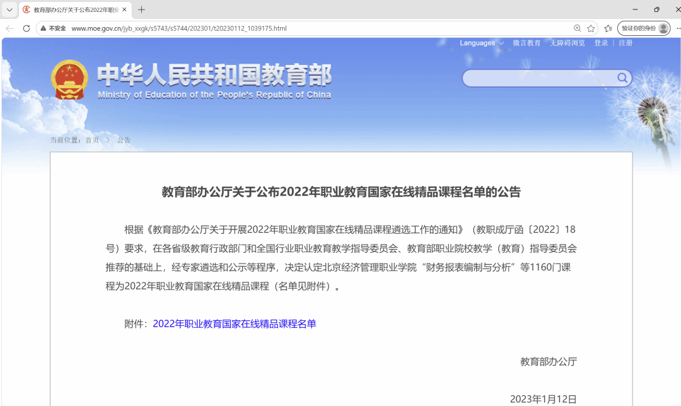Image resolution: width=681 pixels, height=406 pixels.
Task: Open the zoom magnifier in address bar
Action: click(577, 28)
